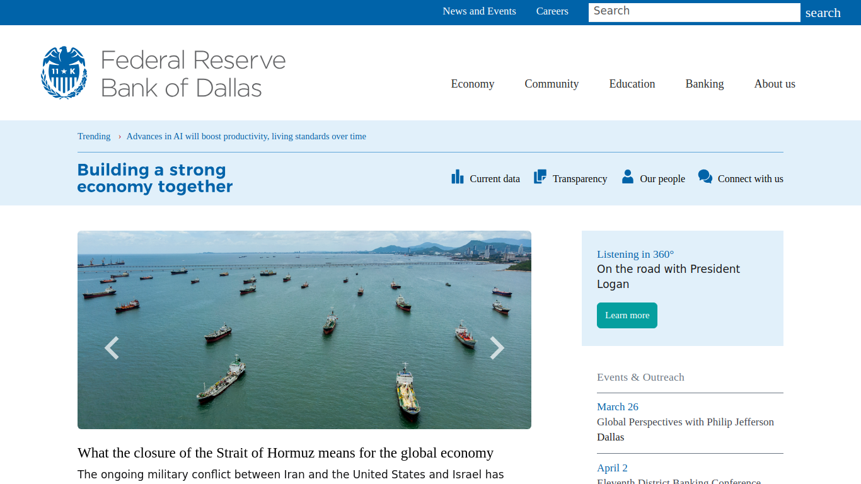The width and height of the screenshot is (861, 484).
Task: Open the About us menu
Action: point(775,84)
